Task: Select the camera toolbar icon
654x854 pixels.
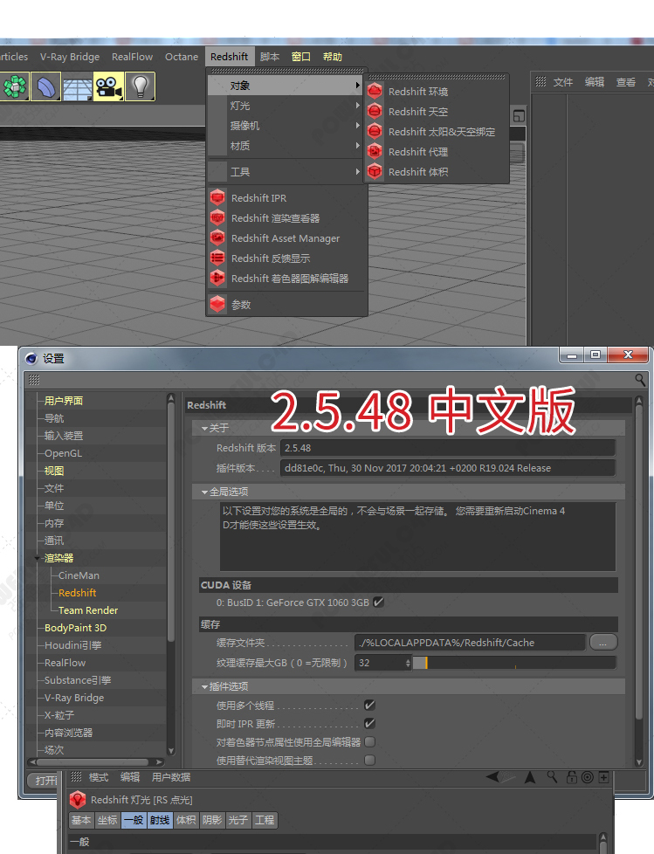Action: point(109,86)
